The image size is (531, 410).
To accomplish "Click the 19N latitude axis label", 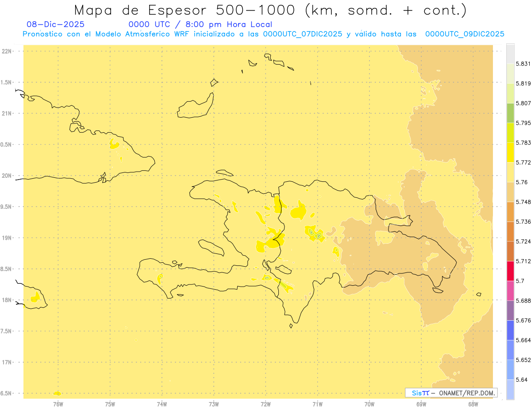I will click(x=6, y=238).
